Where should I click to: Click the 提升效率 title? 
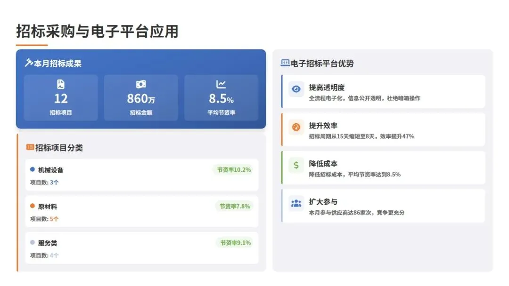coord(323,126)
